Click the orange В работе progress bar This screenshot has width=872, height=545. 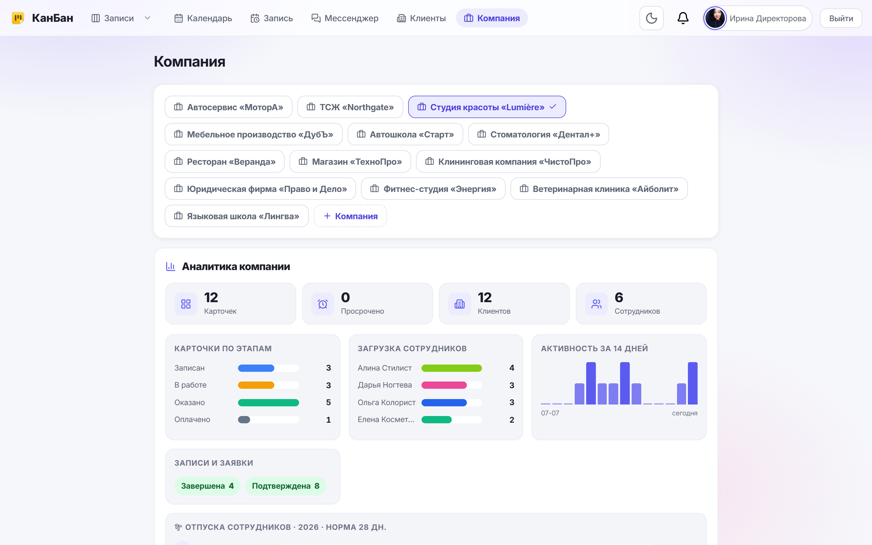click(x=256, y=385)
